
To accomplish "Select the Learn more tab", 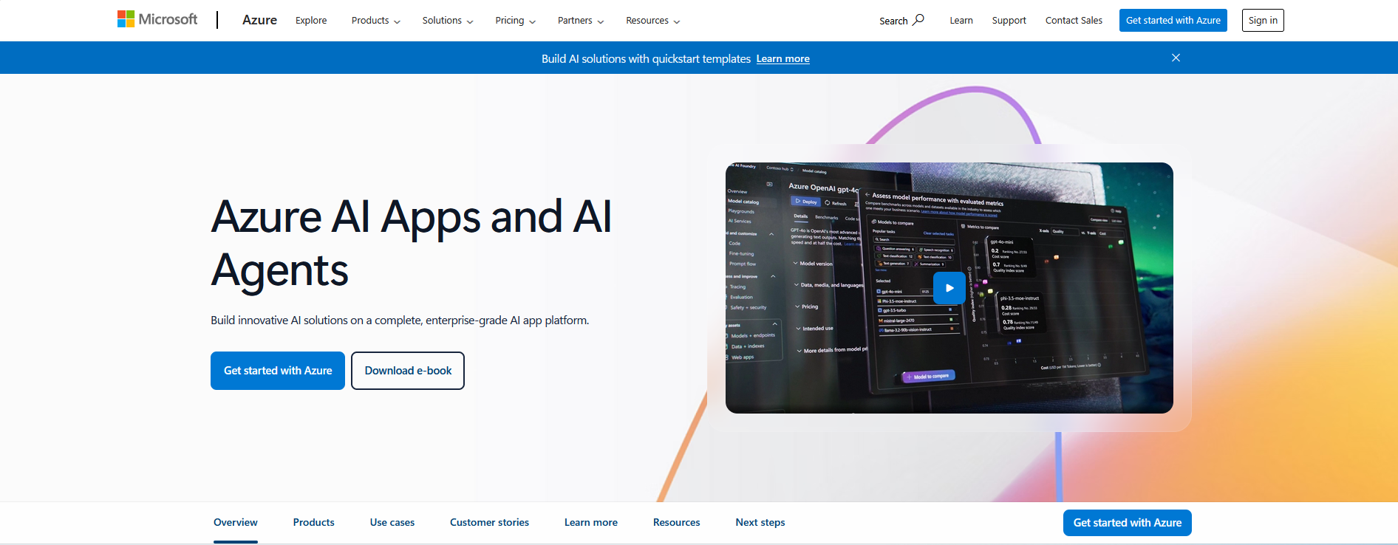I will click(591, 523).
